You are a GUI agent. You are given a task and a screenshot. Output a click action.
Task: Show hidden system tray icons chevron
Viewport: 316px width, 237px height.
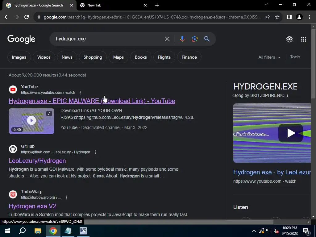point(254,231)
